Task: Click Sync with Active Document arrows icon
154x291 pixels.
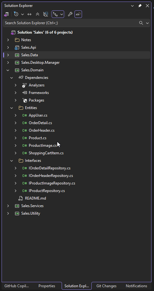Action: 29,14
